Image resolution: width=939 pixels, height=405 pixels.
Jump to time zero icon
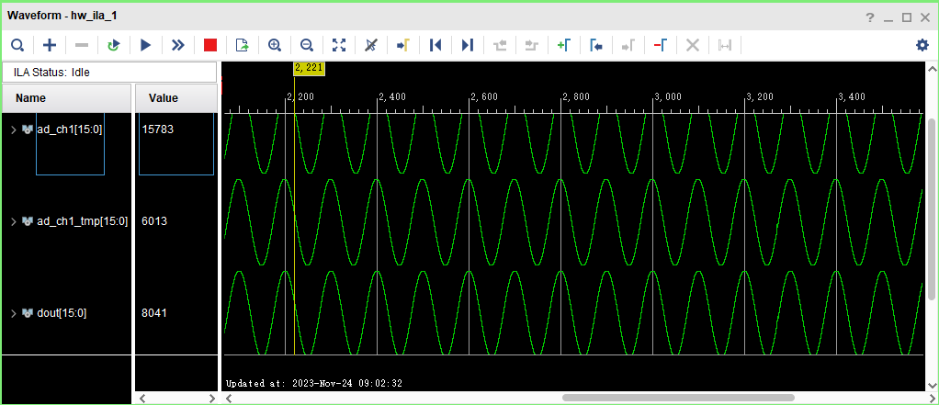pos(436,45)
